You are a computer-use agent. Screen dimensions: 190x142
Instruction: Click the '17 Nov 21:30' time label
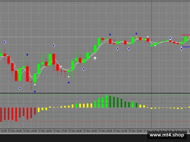pos(120,131)
